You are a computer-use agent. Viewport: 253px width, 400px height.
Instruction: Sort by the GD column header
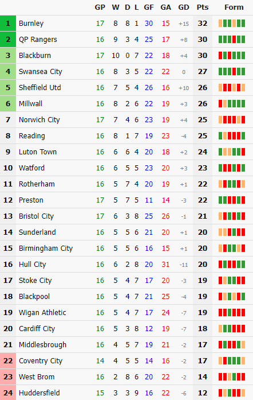(x=184, y=7)
